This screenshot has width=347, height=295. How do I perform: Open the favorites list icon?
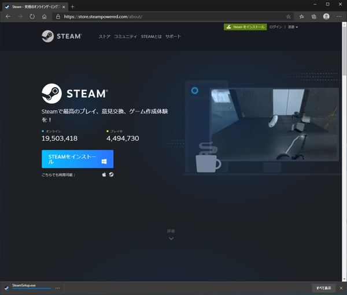click(x=302, y=17)
